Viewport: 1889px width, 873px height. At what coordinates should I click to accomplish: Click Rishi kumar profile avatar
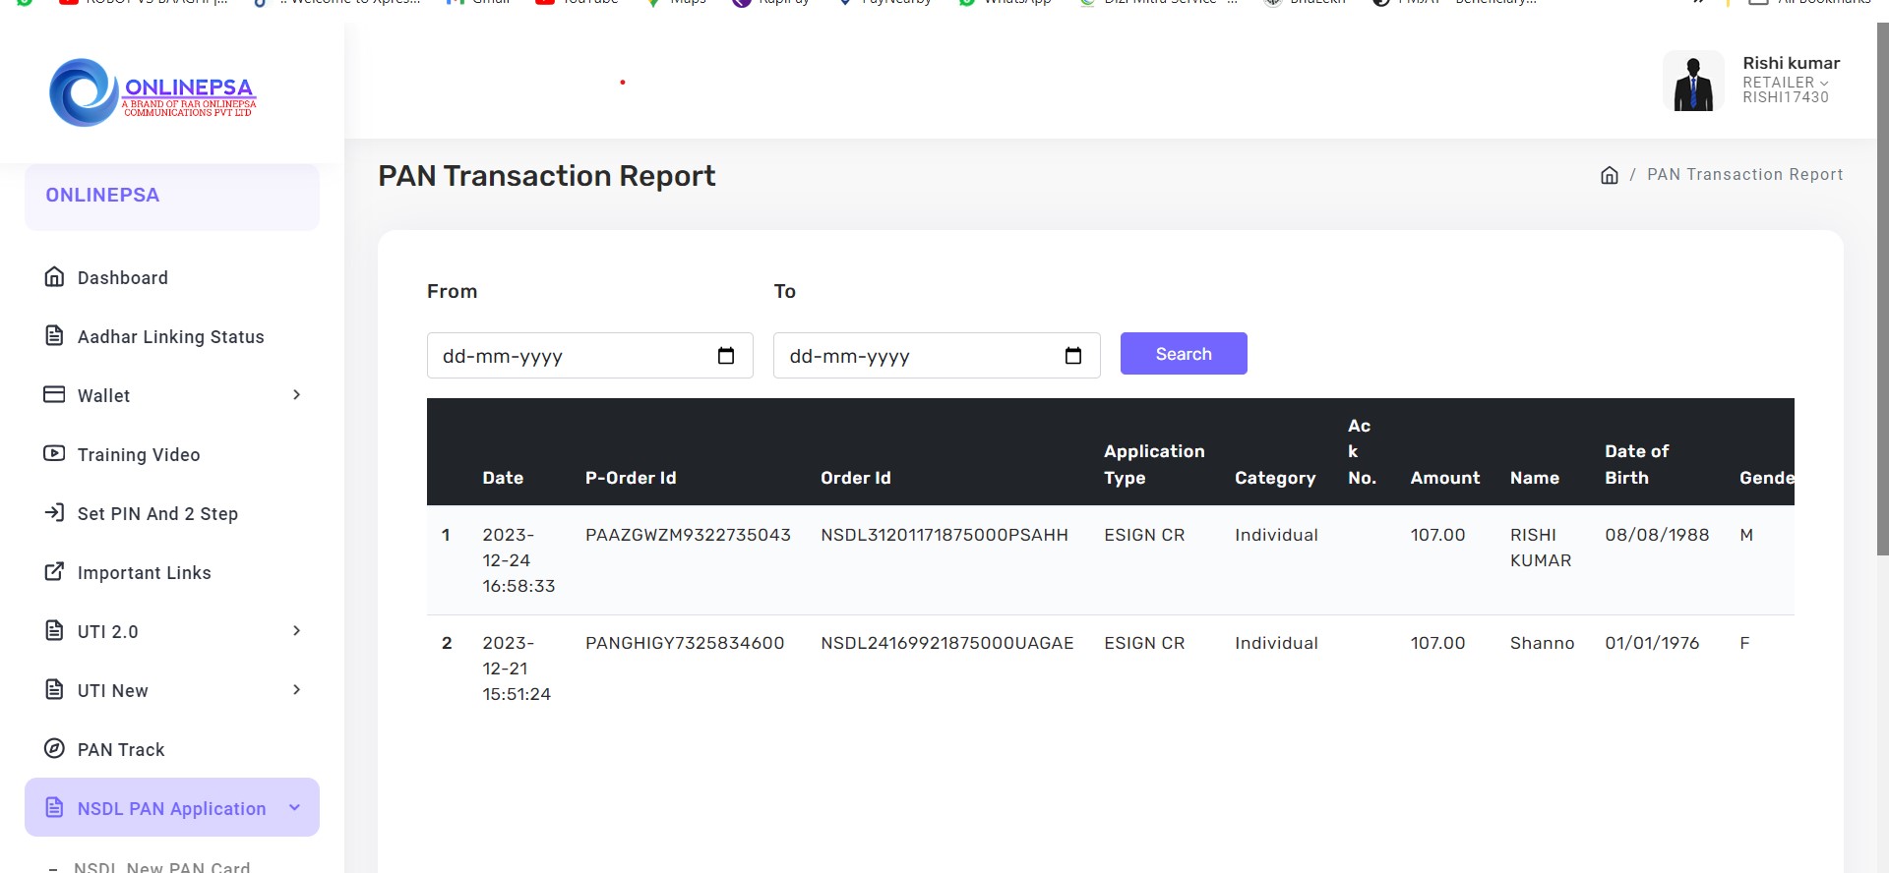[x=1692, y=82]
